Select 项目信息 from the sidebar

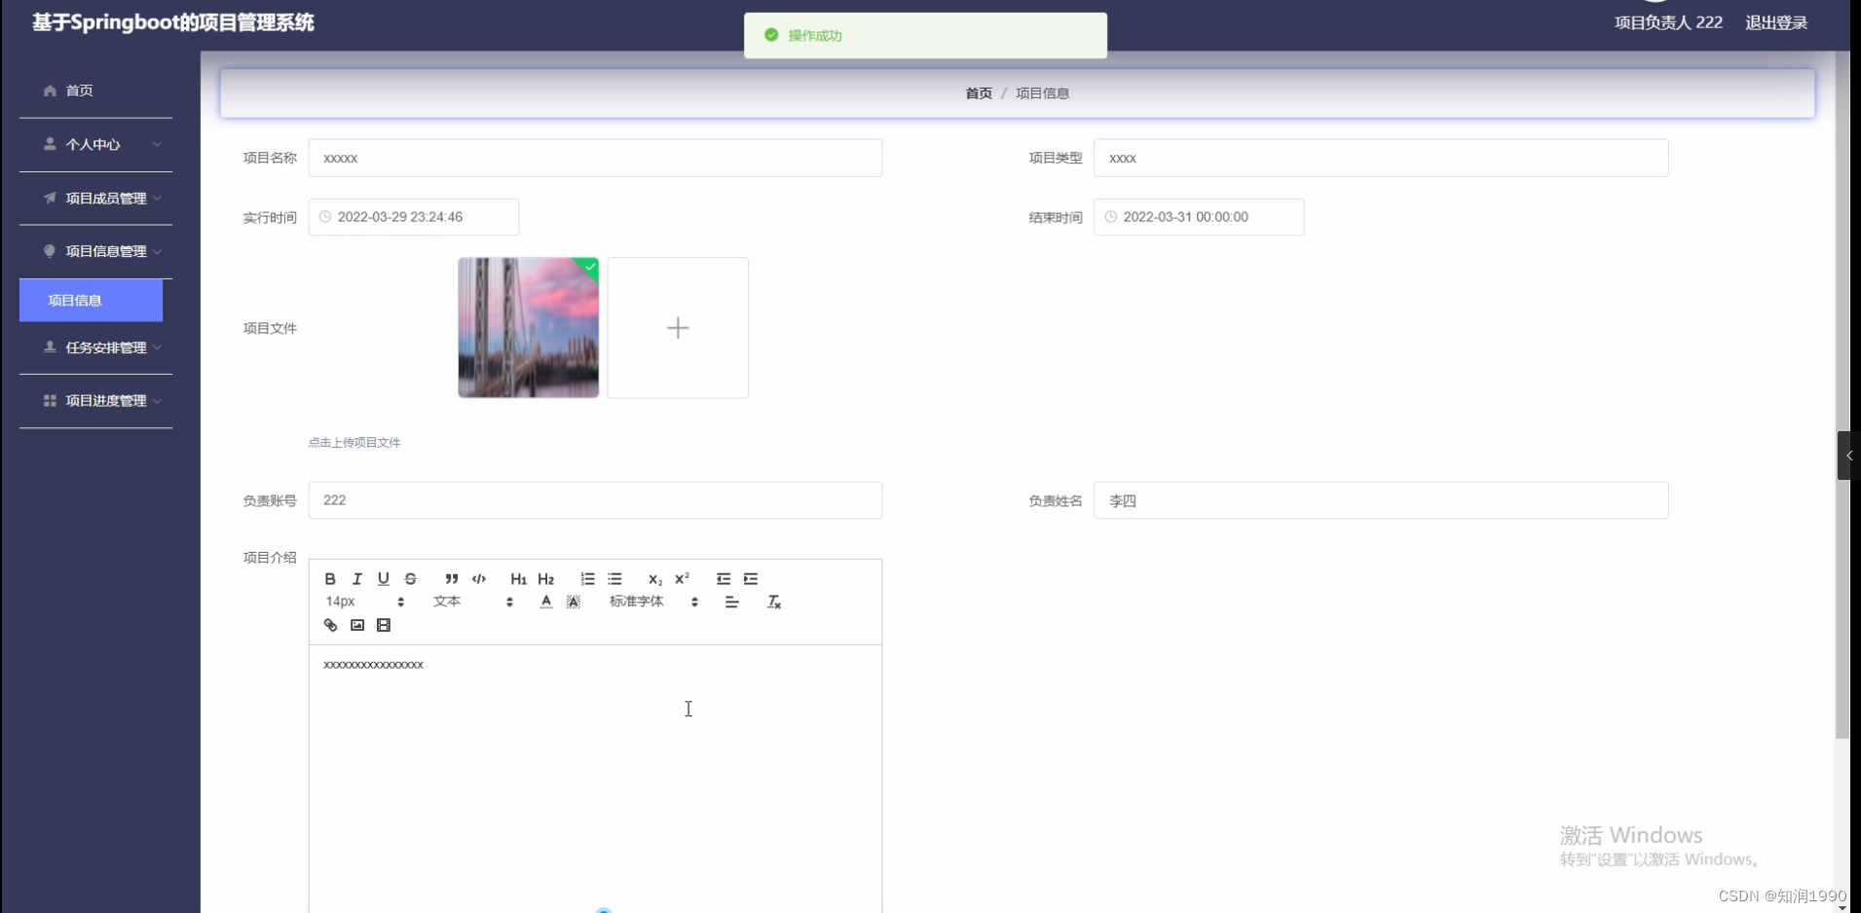pos(78,300)
